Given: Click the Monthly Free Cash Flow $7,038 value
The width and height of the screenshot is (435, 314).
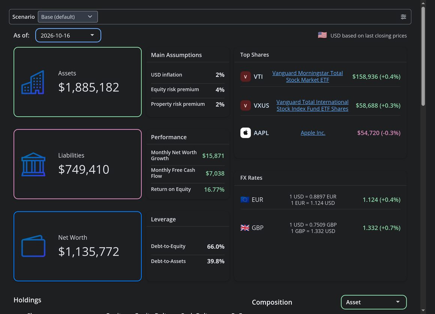Looking at the screenshot, I should click(215, 173).
